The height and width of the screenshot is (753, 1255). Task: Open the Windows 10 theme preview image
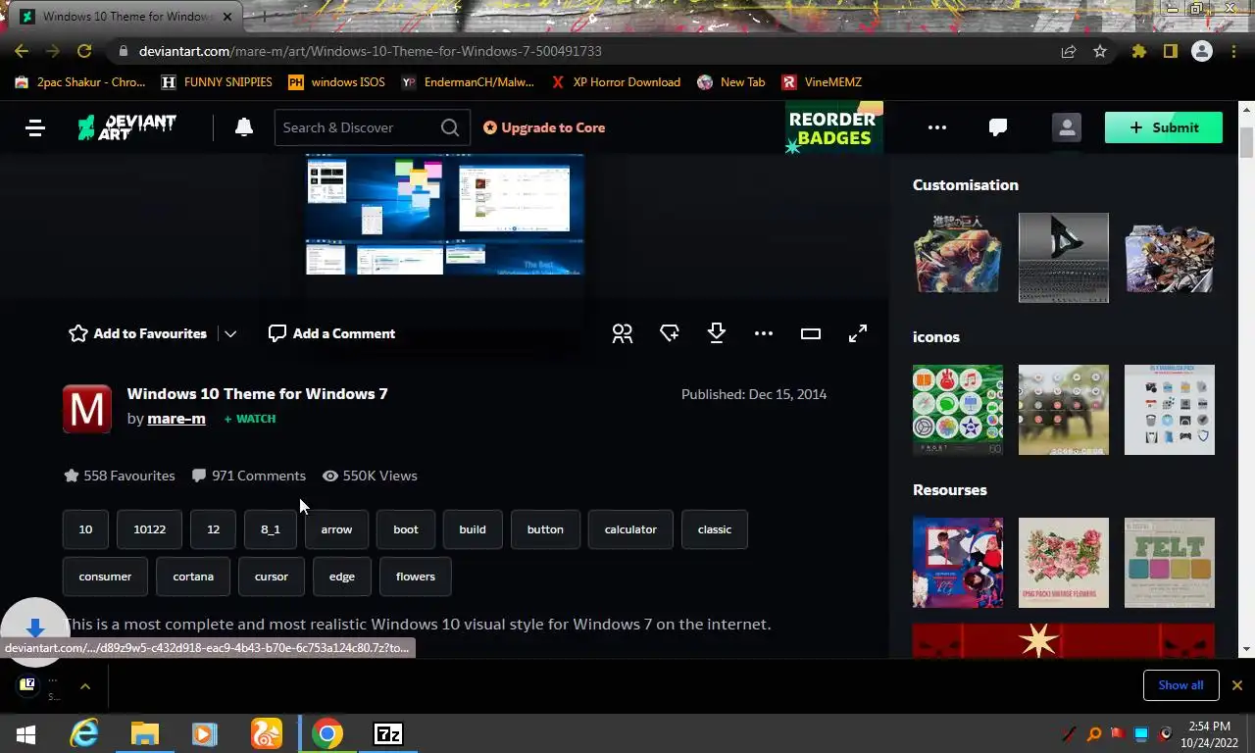point(445,214)
